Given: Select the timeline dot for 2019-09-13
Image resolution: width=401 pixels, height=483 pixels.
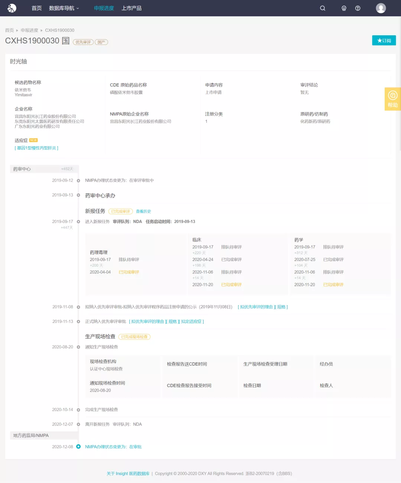Looking at the screenshot, I should pos(78,195).
